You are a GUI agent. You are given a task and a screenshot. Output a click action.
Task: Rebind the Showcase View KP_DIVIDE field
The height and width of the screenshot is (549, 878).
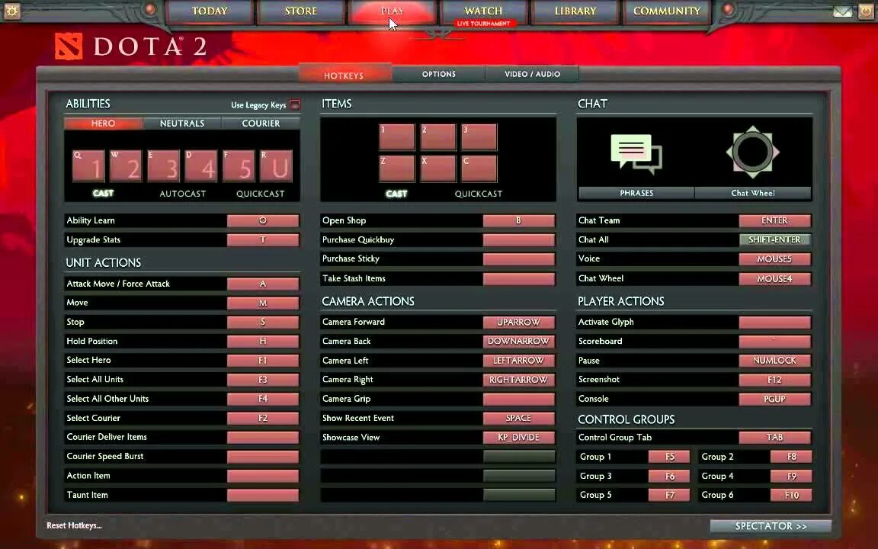(518, 438)
